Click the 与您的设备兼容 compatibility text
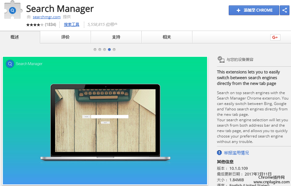This screenshot has height=186, width=291. (240, 60)
